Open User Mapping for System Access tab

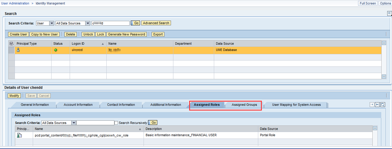tap(296, 105)
